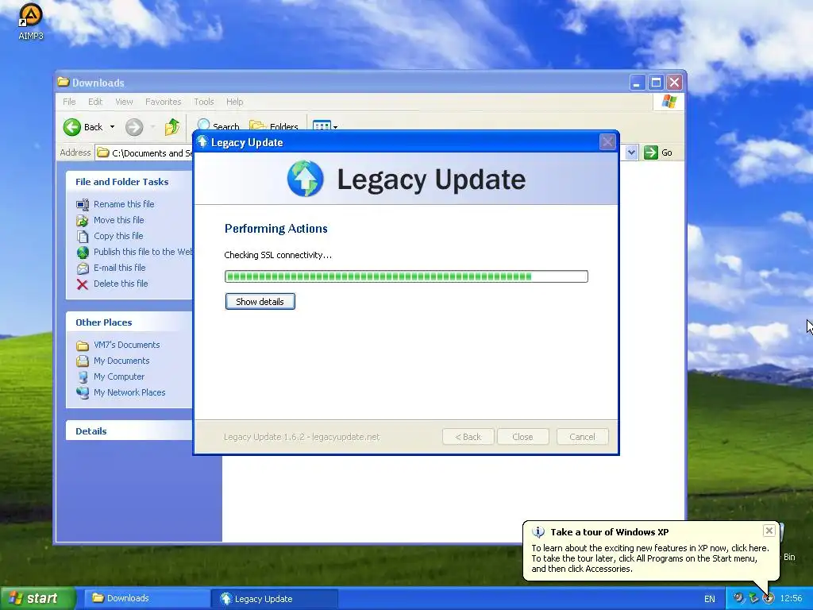Click the Windows XP tour tray icon
Image resolution: width=813 pixels, height=610 pixels.
coord(768,598)
